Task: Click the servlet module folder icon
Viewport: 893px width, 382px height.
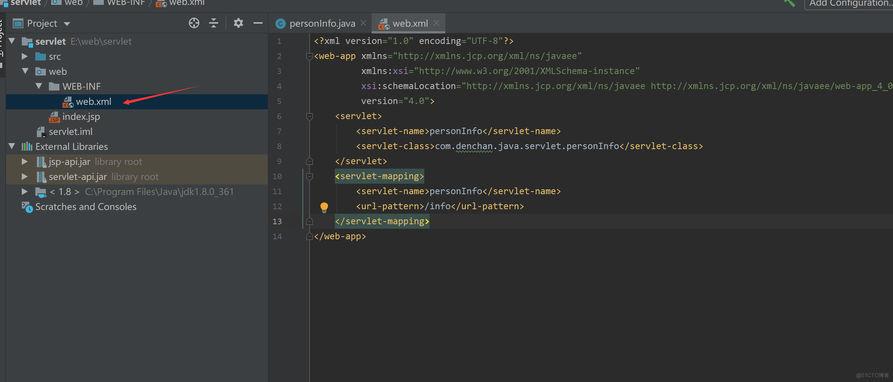Action: coord(27,42)
